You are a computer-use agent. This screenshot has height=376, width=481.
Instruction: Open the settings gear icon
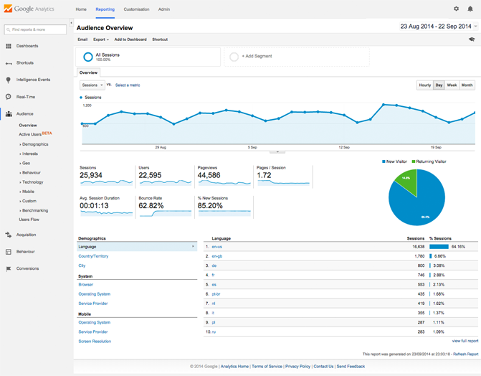(456, 9)
